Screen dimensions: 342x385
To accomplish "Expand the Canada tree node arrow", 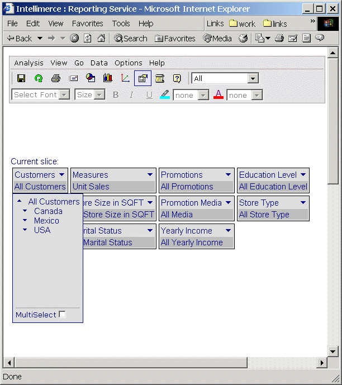I will pos(25,211).
